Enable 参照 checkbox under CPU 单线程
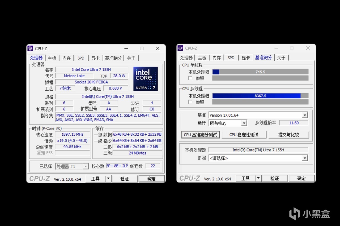The height and width of the screenshot is (226, 340). click(x=190, y=78)
